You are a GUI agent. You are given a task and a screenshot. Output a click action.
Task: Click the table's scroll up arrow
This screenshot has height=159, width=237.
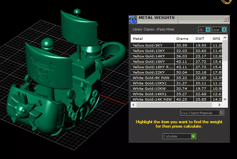(x=225, y=37)
